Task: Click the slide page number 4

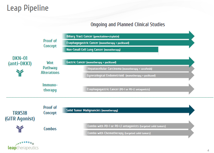Action: point(208,150)
